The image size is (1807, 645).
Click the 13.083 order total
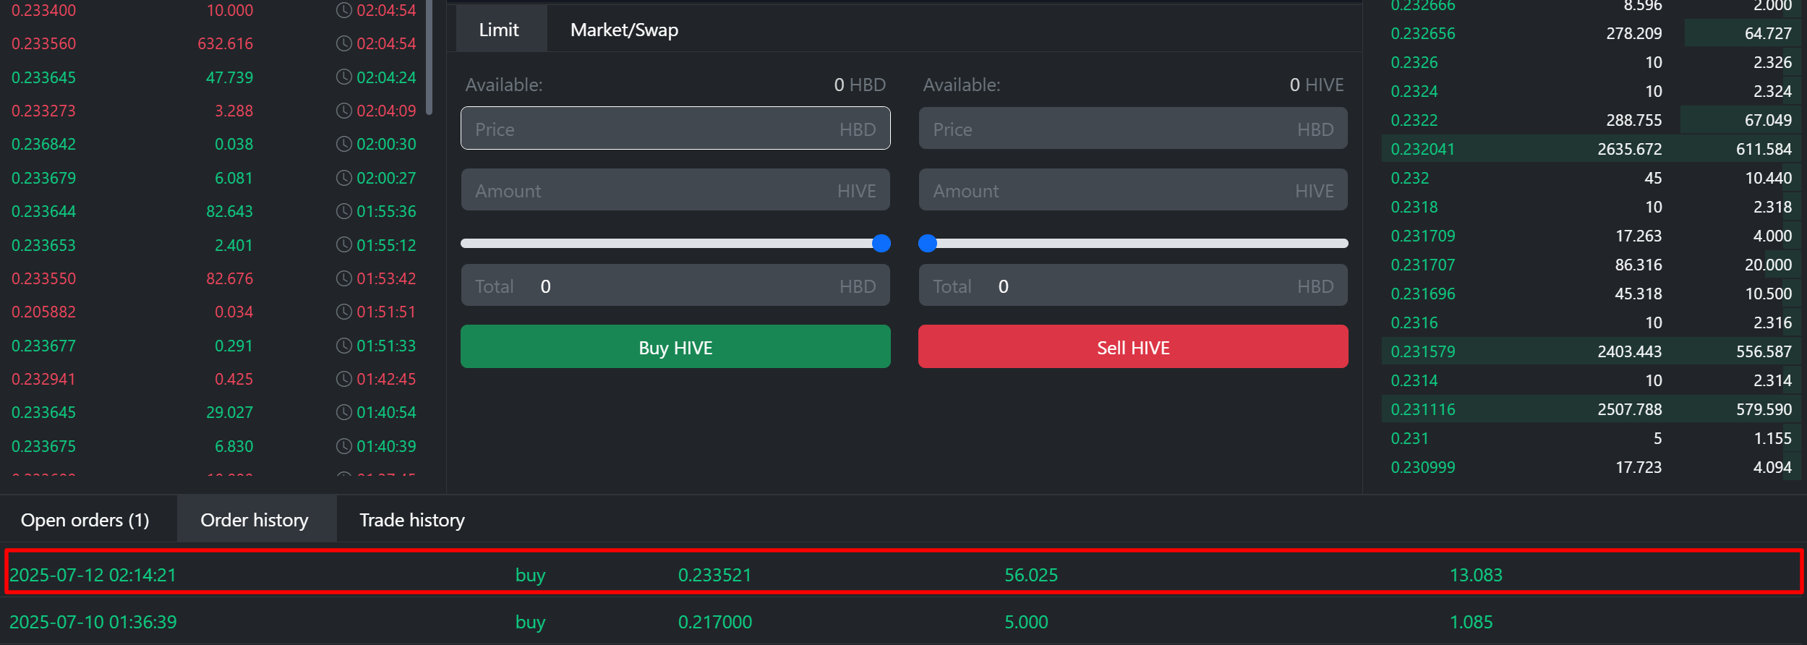pos(1476,575)
